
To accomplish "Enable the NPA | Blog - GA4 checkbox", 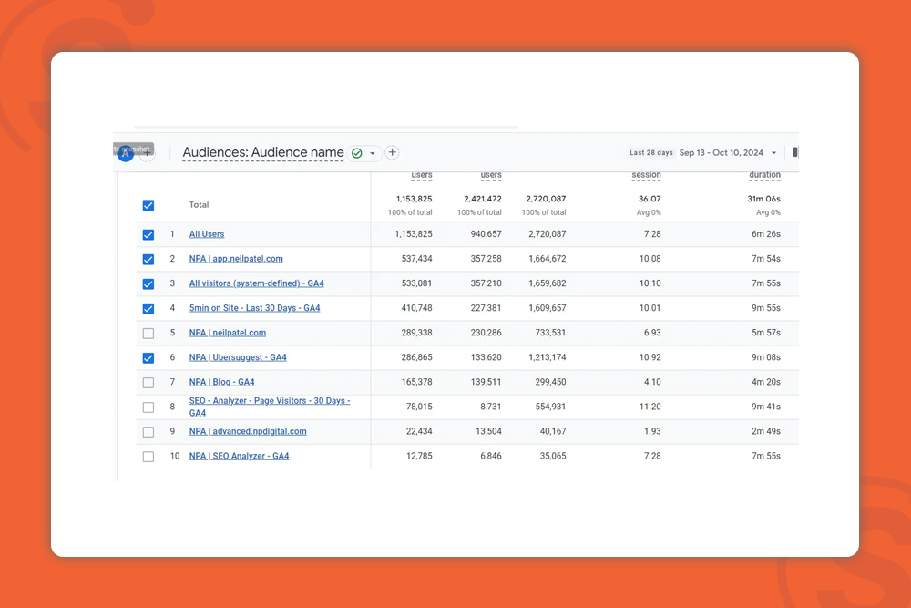I will click(148, 383).
